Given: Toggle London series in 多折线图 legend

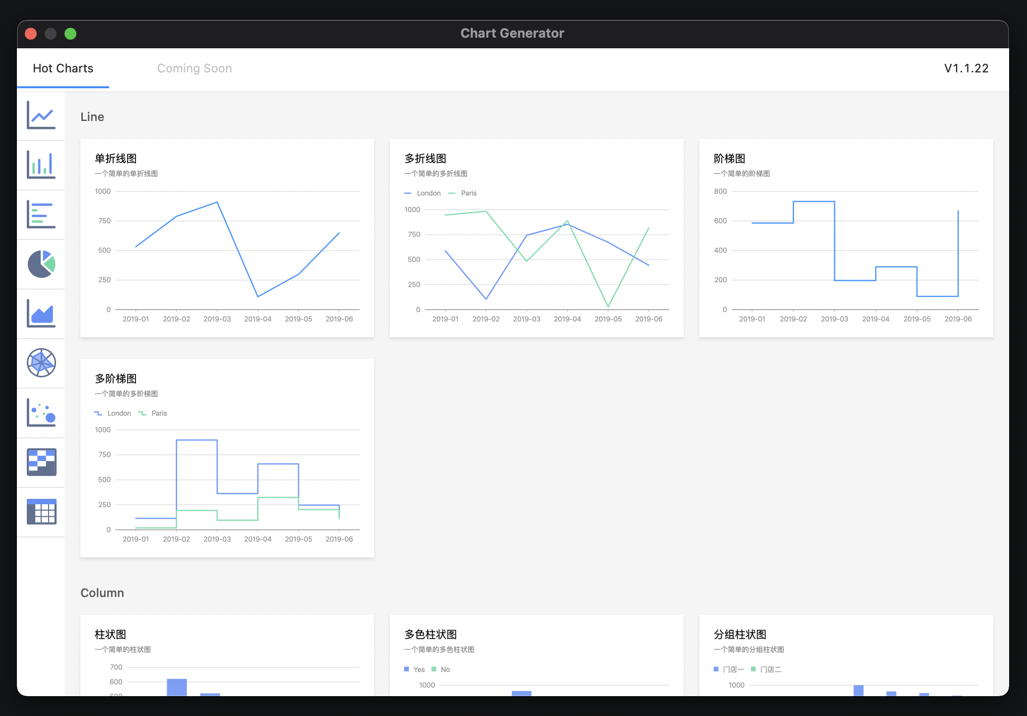Looking at the screenshot, I should tap(423, 193).
